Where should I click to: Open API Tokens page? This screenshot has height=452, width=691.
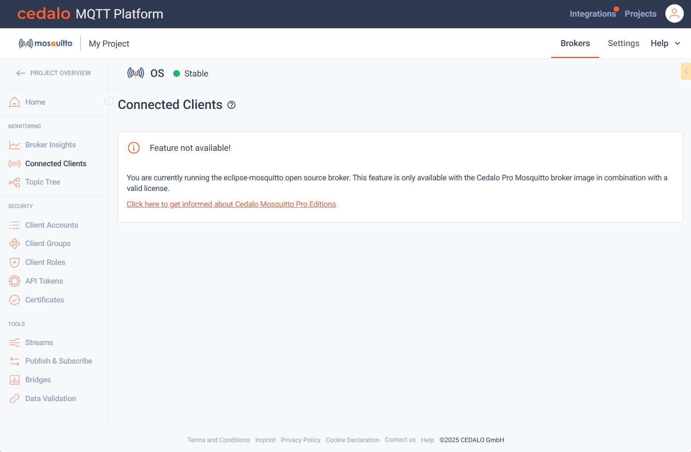44,281
